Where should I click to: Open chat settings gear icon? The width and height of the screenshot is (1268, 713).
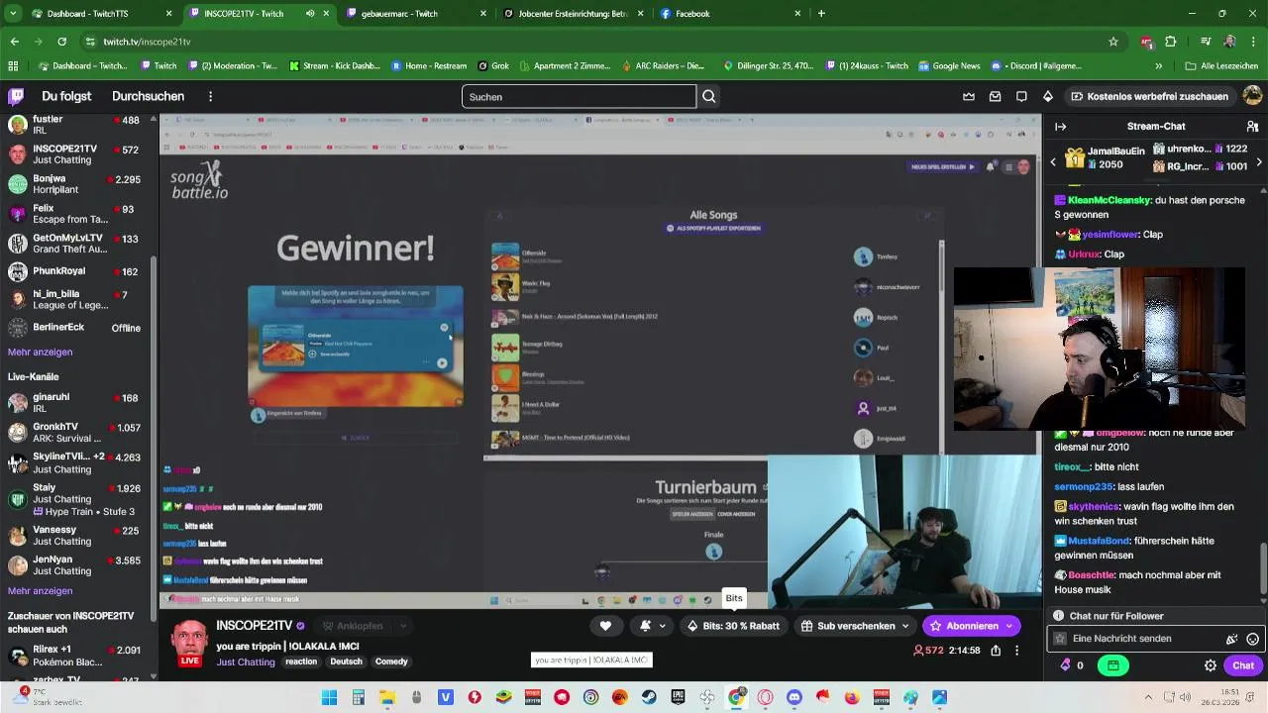point(1211,665)
